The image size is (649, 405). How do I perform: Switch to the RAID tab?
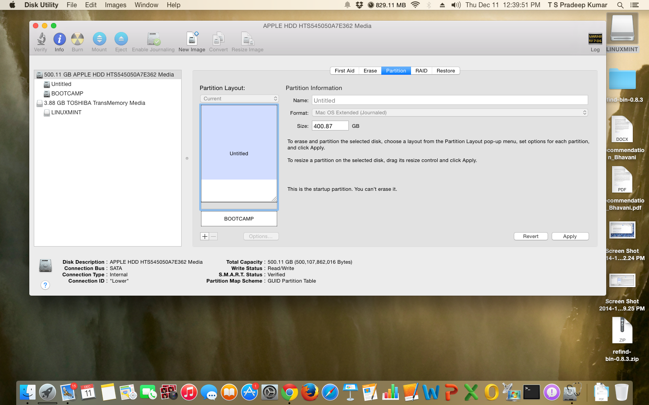tap(421, 71)
